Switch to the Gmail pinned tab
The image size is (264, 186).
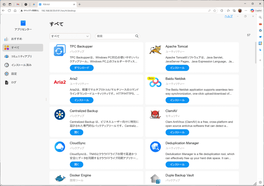[18, 4]
